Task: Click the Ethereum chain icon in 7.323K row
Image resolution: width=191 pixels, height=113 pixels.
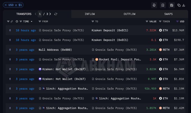Action: click(10, 30)
